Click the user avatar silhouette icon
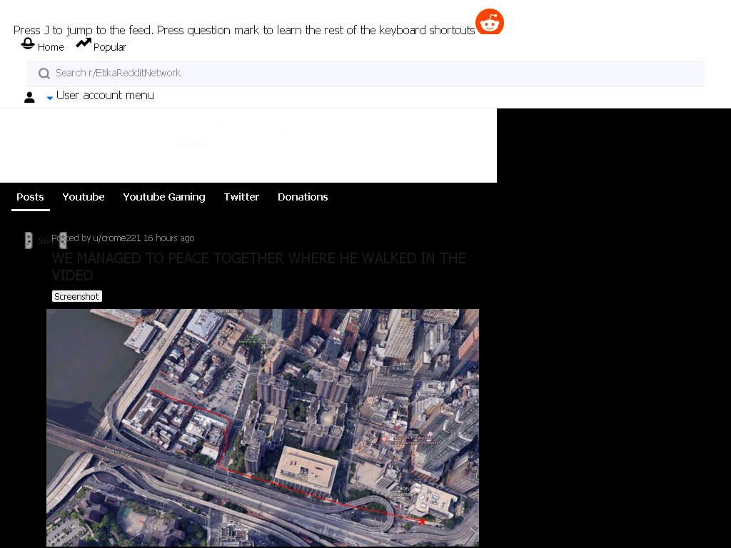This screenshot has width=731, height=548. (29, 97)
